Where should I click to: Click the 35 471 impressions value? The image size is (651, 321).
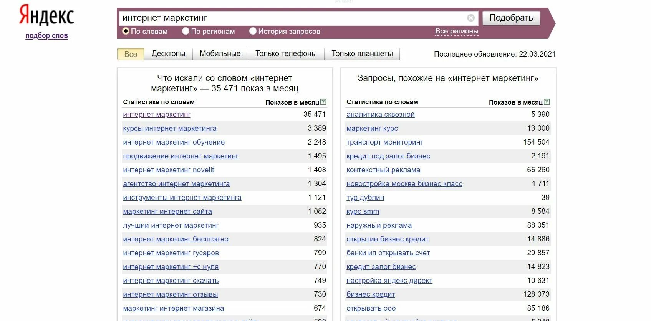315,115
